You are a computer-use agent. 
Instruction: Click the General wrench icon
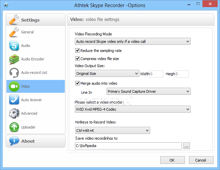14,32
